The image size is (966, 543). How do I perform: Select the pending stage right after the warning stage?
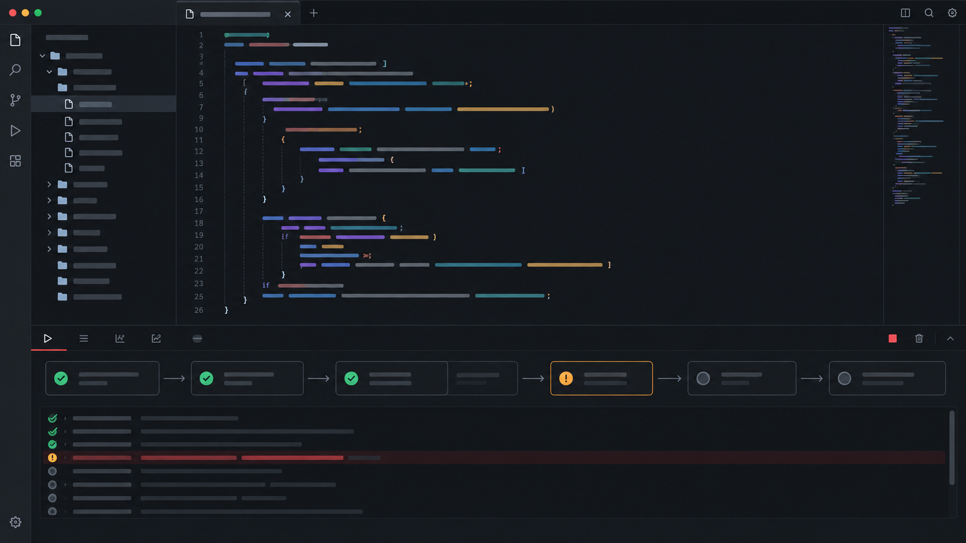pos(742,378)
